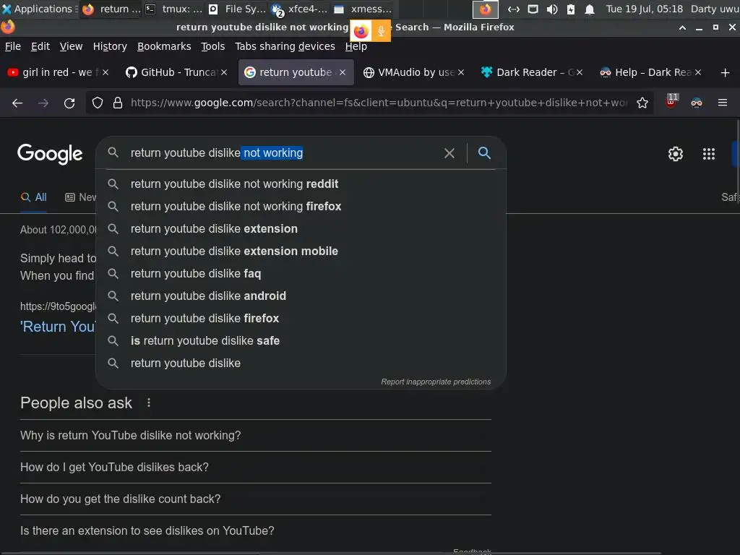Image resolution: width=740 pixels, height=555 pixels.
Task: Open a new tab with plus button
Action: (726, 72)
